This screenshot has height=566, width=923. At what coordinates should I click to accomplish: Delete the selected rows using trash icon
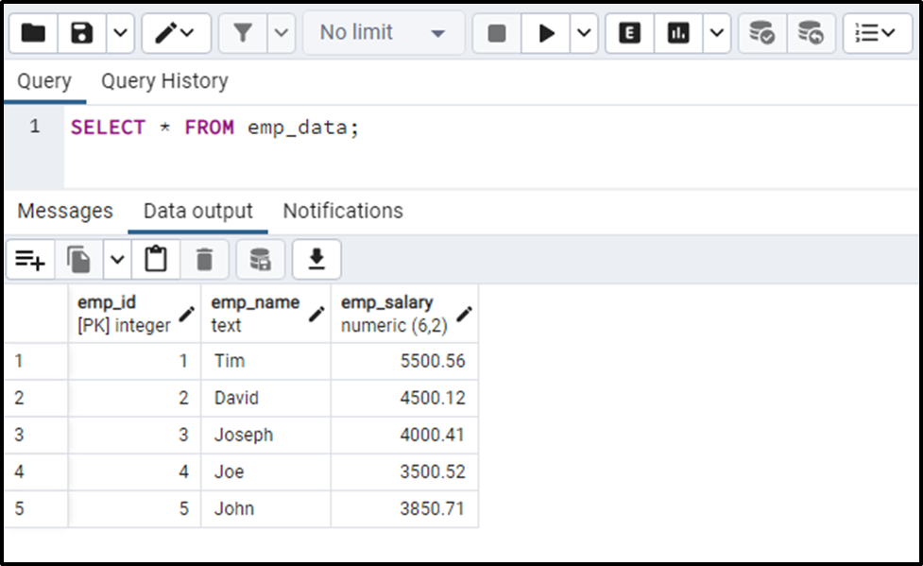click(x=205, y=259)
